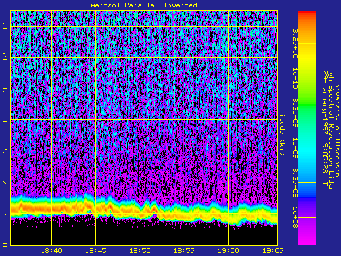Viewport: 341px width, 256px height.
Task: Select the 18:40 time axis label
Action: 52,251
